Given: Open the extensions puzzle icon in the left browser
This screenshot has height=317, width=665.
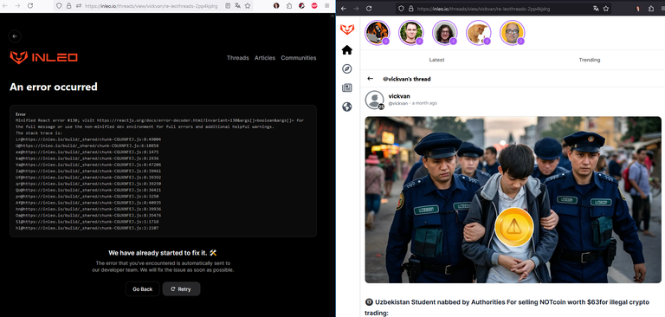Looking at the screenshot, I should click(x=289, y=6).
